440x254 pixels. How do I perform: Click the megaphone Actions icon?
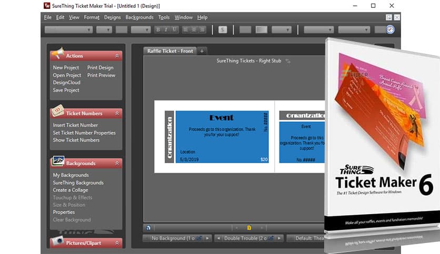58,52
